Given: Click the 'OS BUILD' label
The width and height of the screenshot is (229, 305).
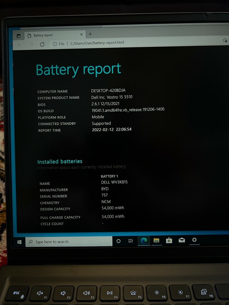Looking at the screenshot, I should [x=46, y=111].
